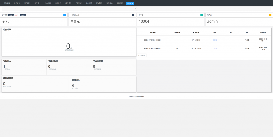Screen dimensions: 273x137
Task: Click 已支付 status for the 2024 order
Action: tap(215, 40)
